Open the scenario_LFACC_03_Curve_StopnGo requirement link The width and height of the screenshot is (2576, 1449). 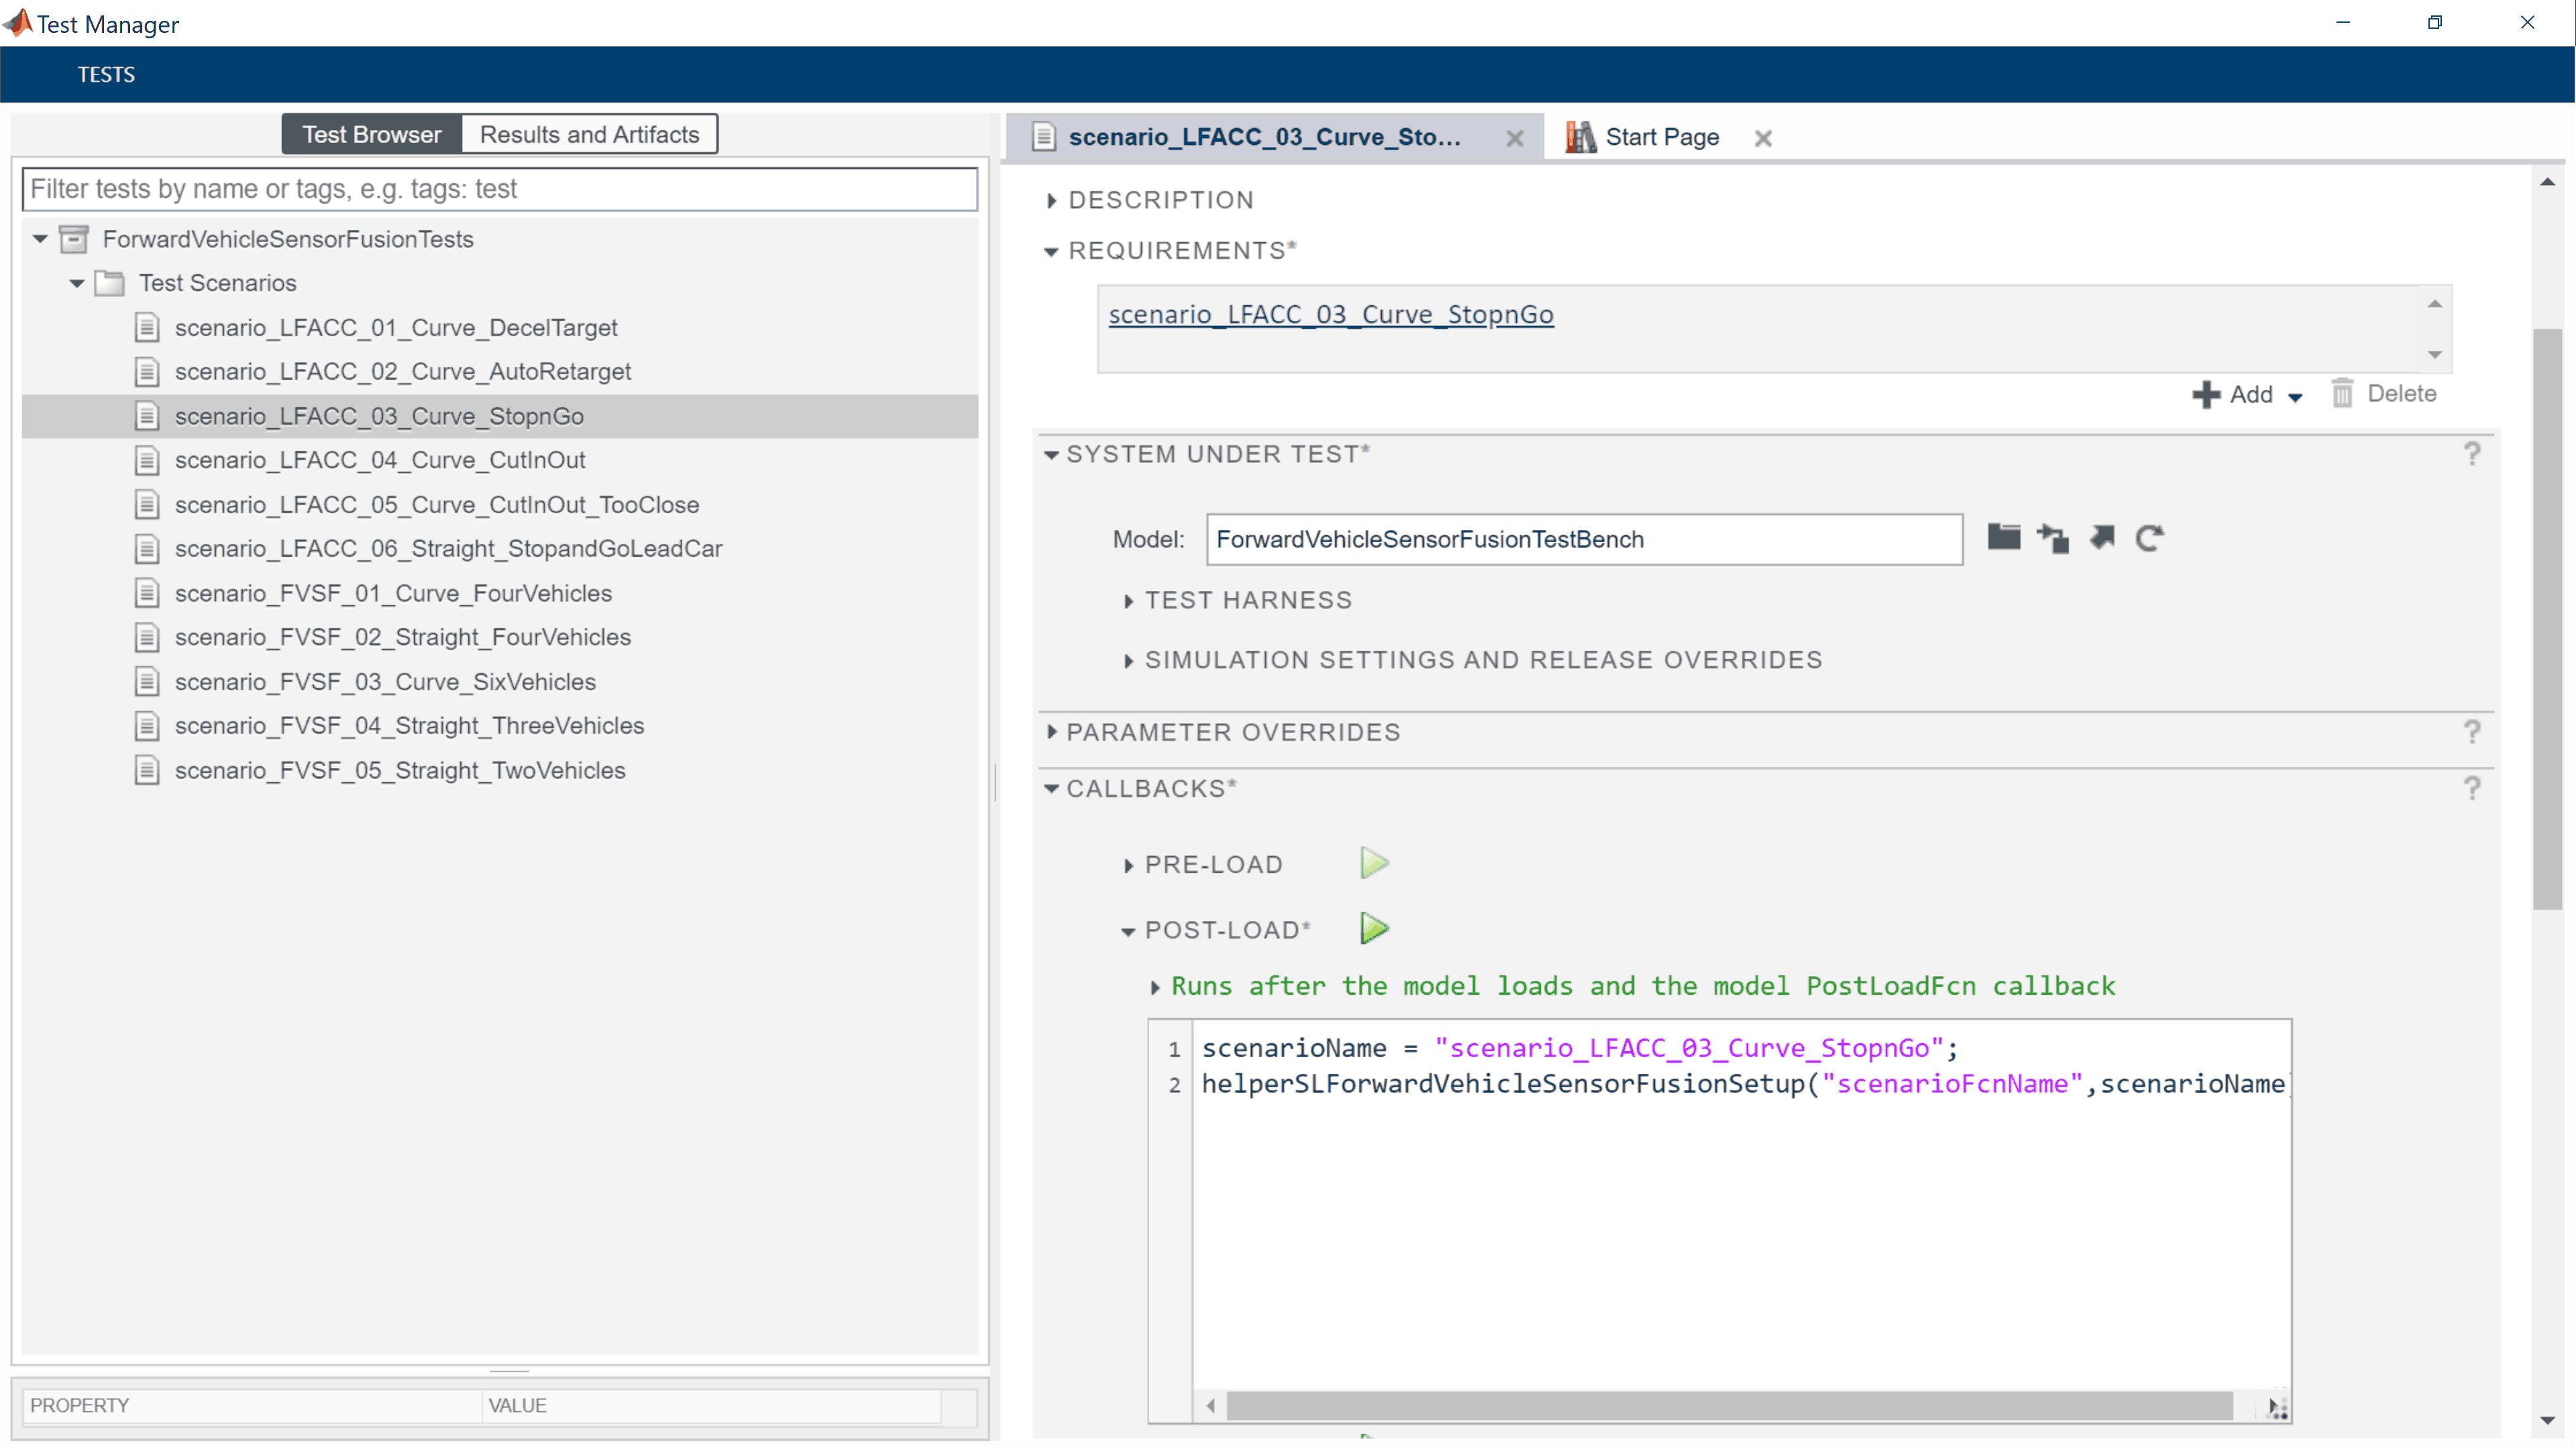(1330, 314)
